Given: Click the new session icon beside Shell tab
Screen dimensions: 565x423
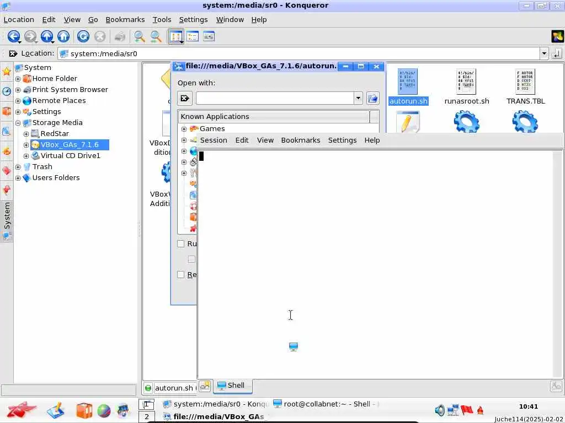Looking at the screenshot, I should [205, 386].
